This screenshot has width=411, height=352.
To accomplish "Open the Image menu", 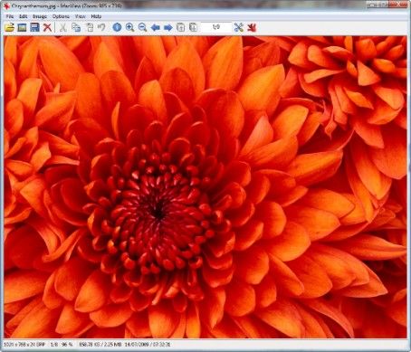I will (40, 16).
